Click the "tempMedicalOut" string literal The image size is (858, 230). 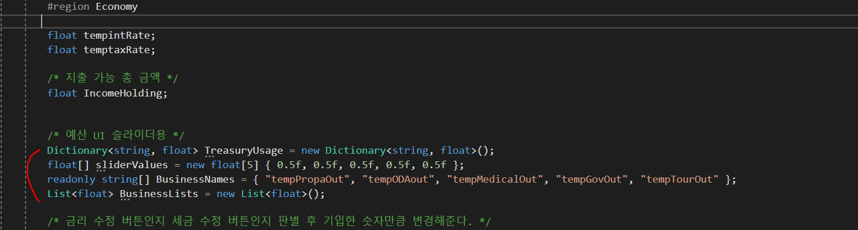pyautogui.click(x=496, y=180)
